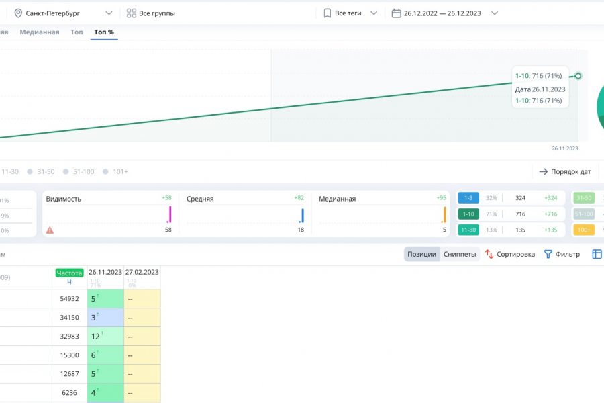Expand the Все теги dropdown arrow

[x=374, y=13]
